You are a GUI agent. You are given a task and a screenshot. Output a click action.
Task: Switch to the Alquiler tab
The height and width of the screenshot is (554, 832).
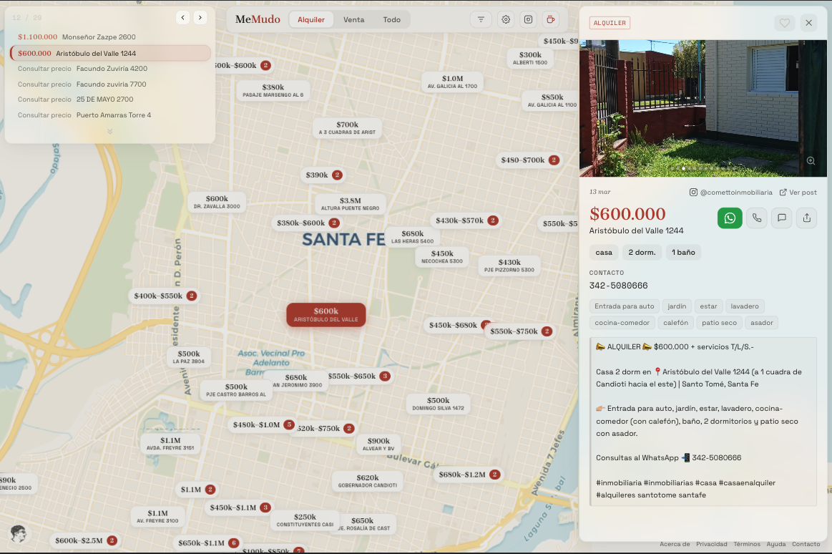point(311,19)
